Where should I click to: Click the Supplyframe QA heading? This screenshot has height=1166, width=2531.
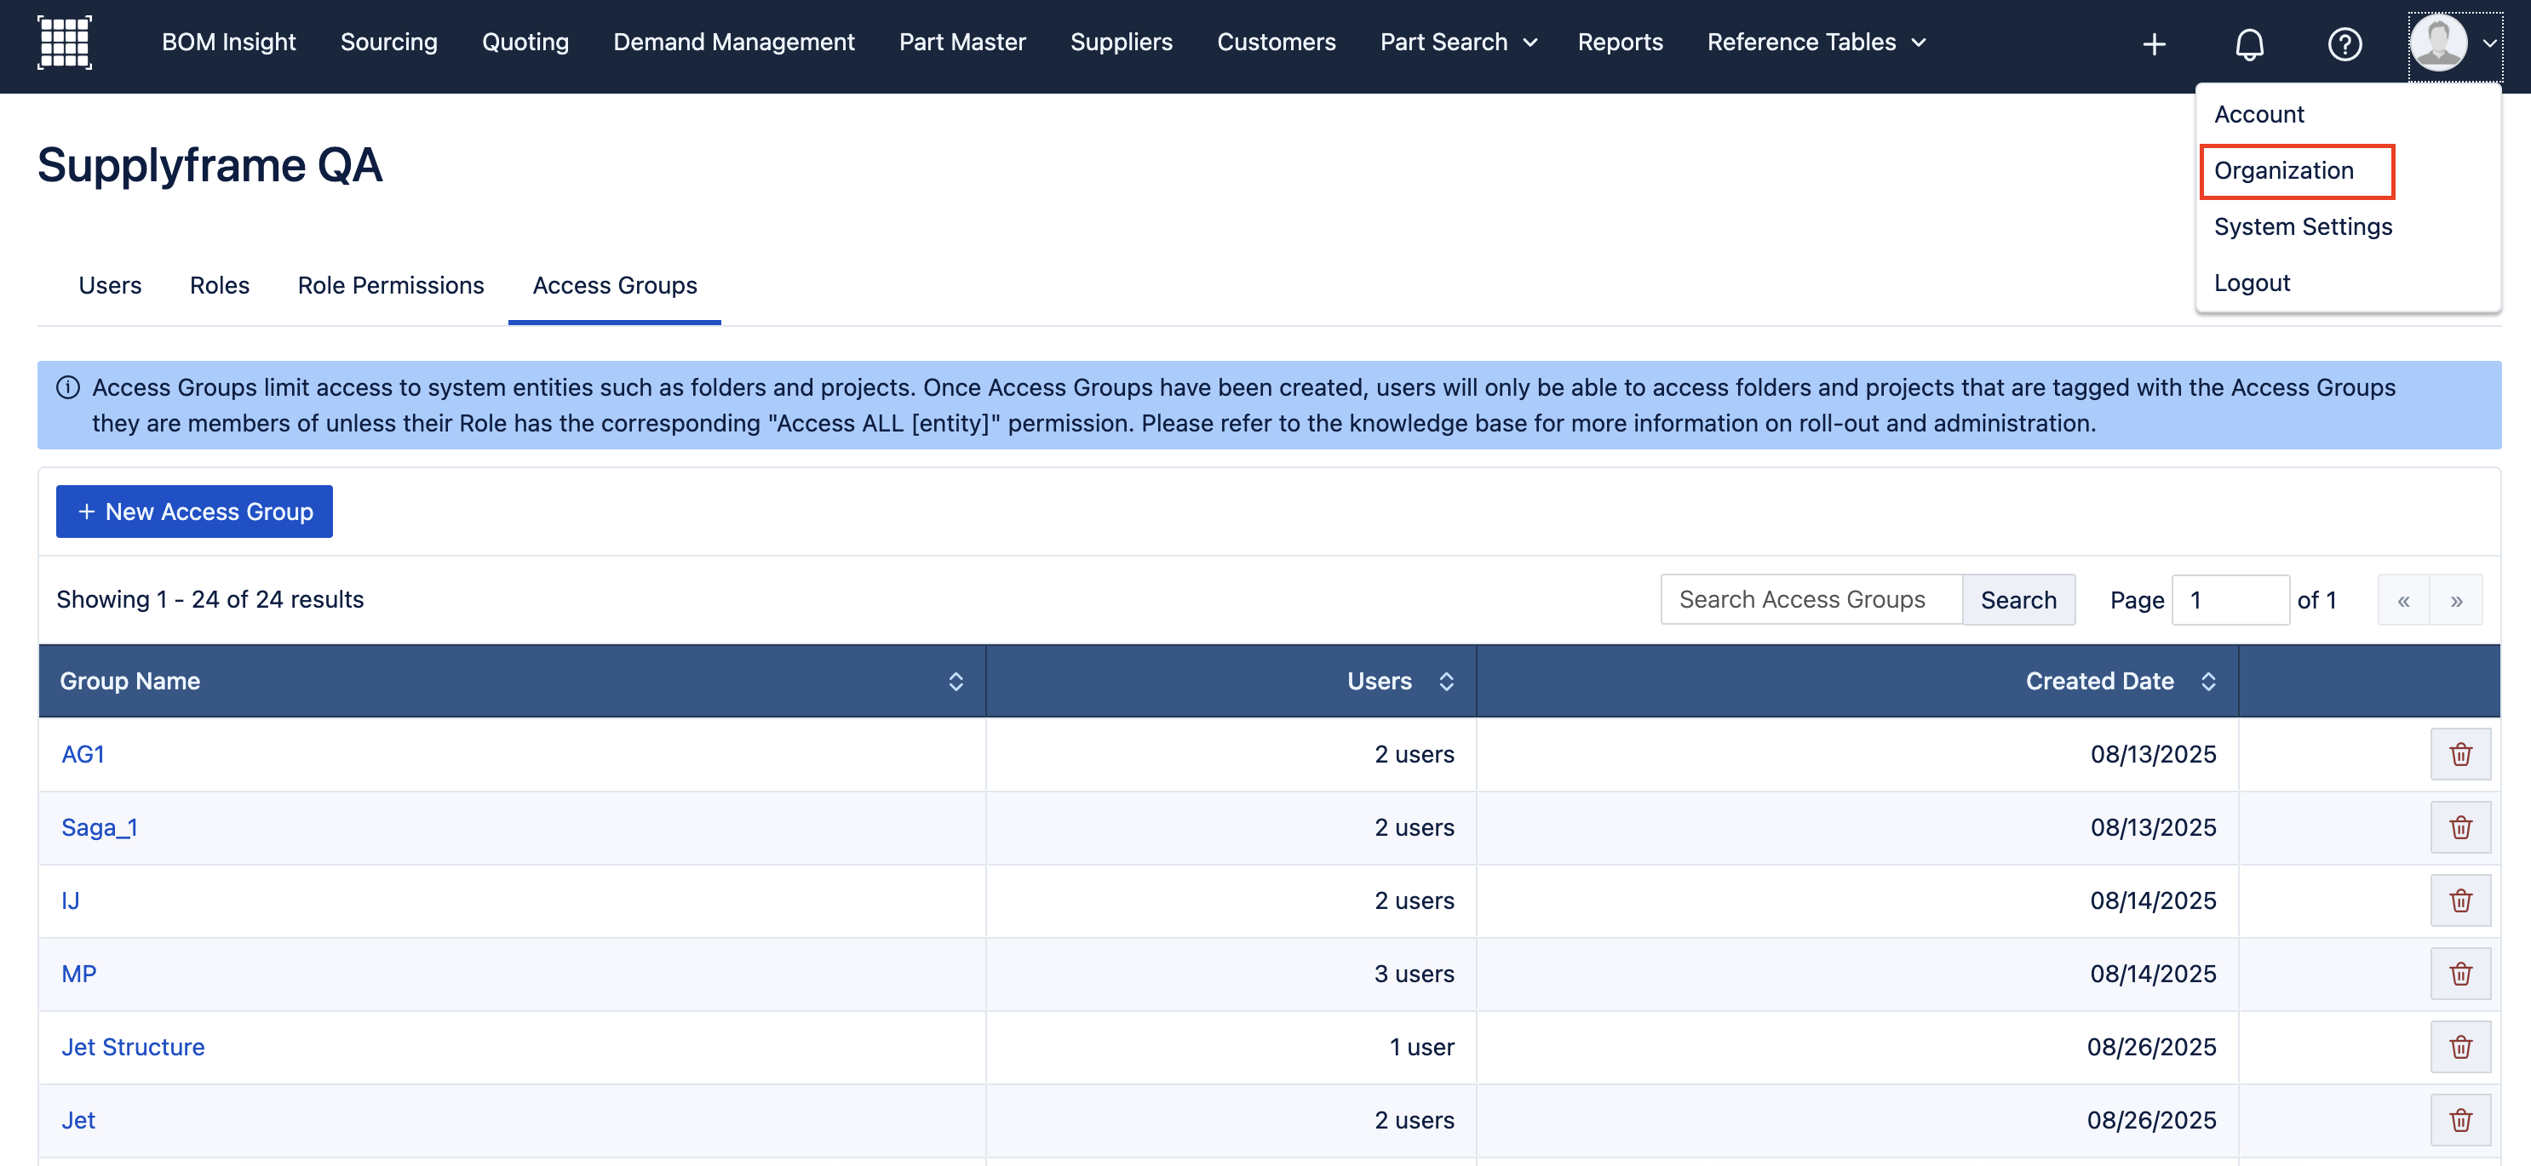point(209,165)
